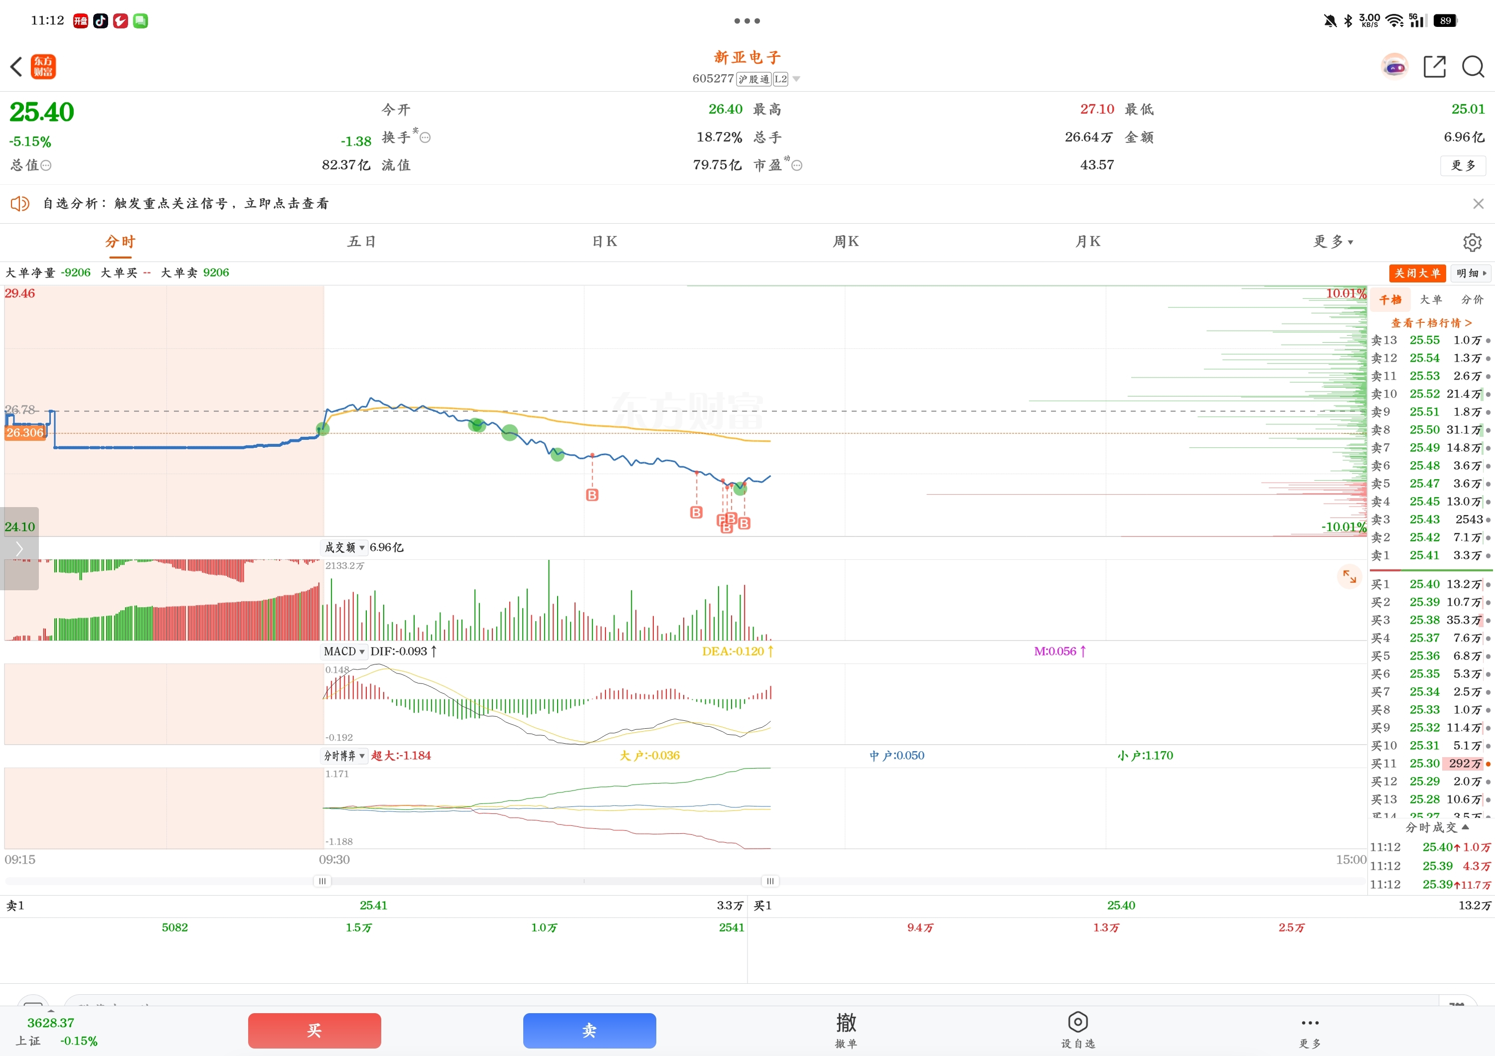Expand the stock code 605277 dropdown arrow

(x=796, y=79)
